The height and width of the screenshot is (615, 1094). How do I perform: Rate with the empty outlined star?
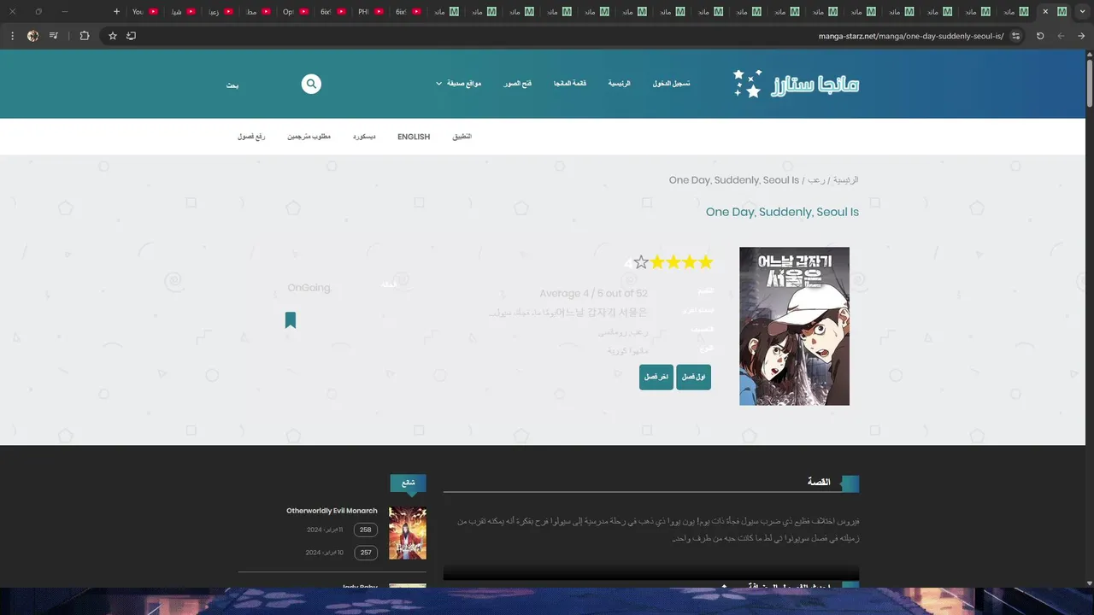641,262
